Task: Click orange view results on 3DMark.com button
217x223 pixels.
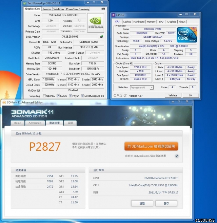Action: click(151, 146)
